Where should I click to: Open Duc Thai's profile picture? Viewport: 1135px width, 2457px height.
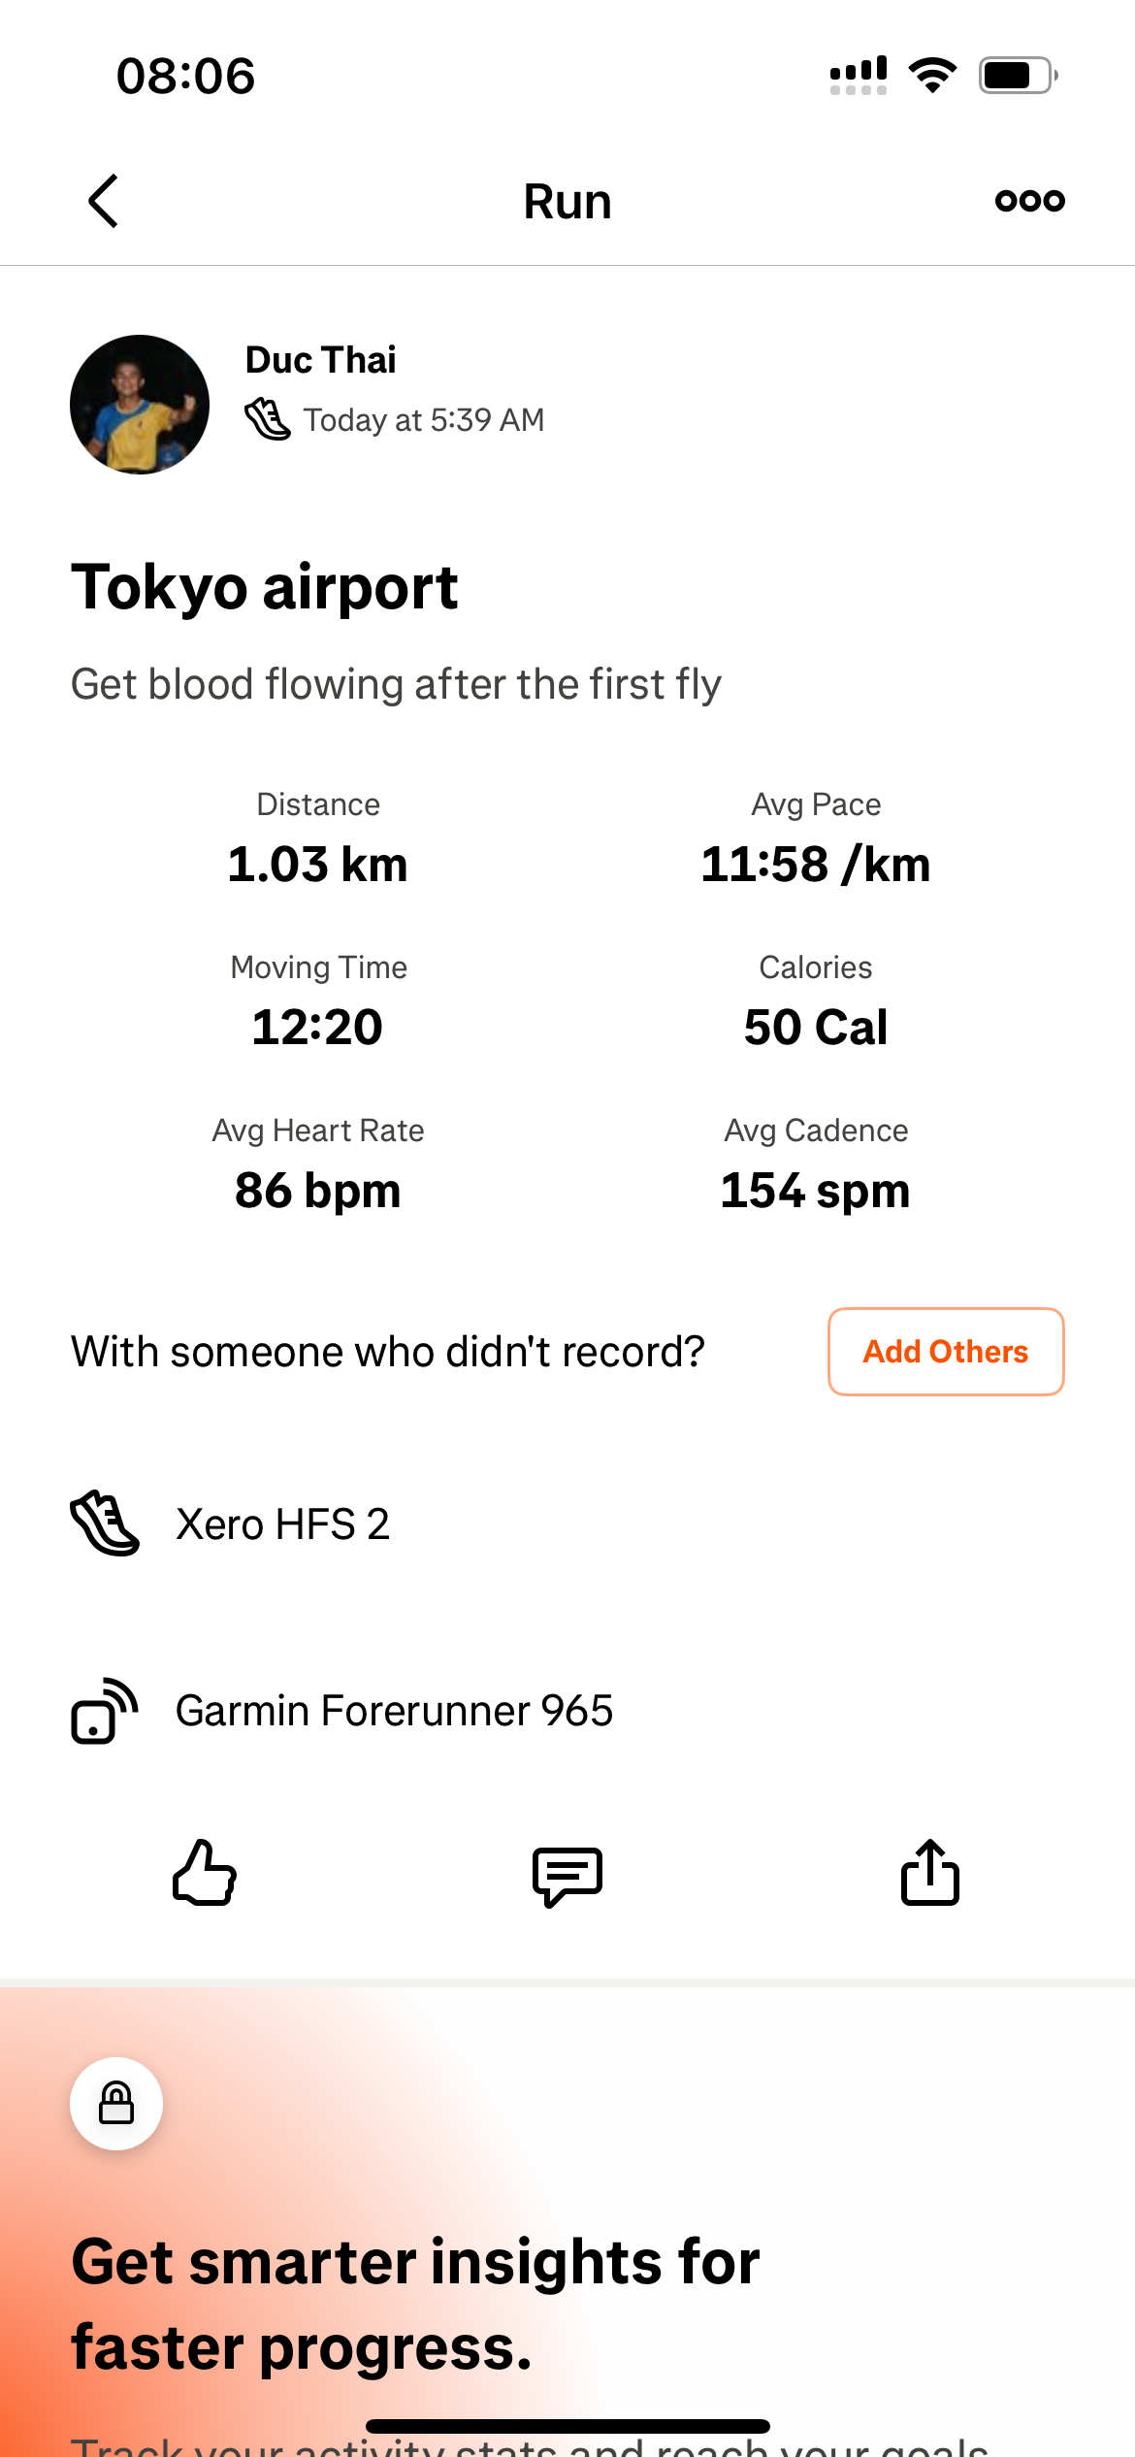[140, 405]
